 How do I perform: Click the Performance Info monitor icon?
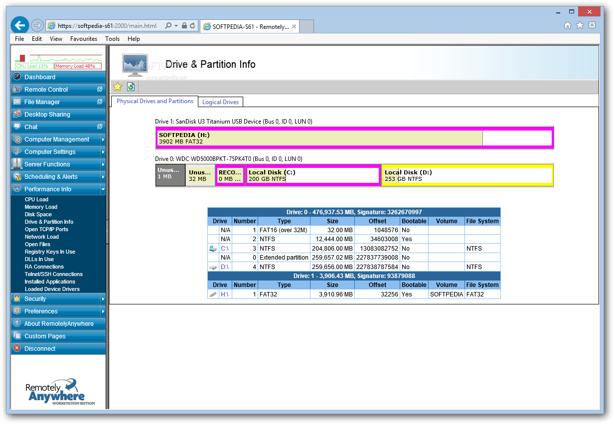point(17,189)
